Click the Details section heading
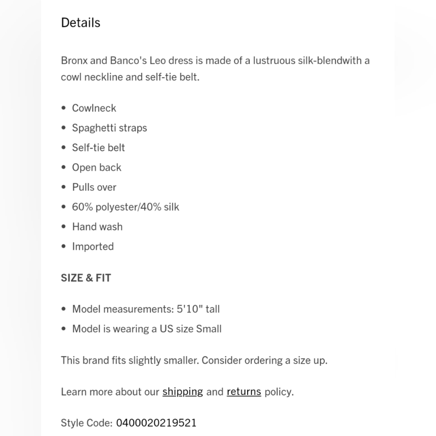436x436 pixels. pos(81,23)
